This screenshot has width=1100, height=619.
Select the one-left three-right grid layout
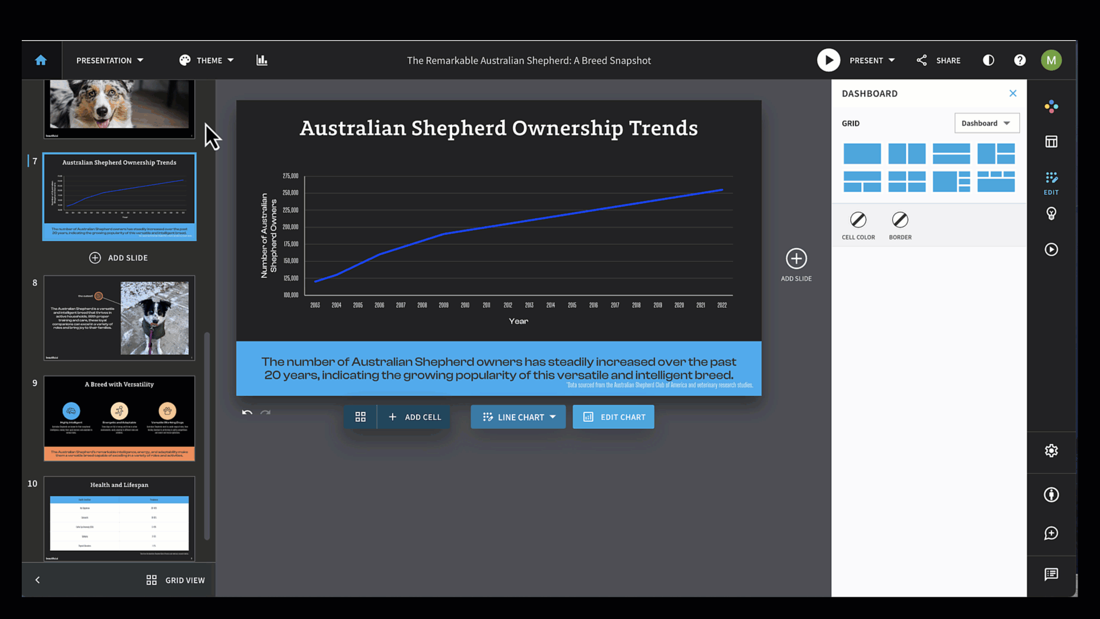pos(951,181)
